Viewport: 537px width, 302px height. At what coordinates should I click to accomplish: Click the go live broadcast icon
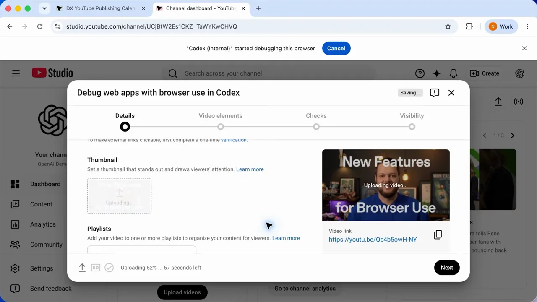(519, 102)
